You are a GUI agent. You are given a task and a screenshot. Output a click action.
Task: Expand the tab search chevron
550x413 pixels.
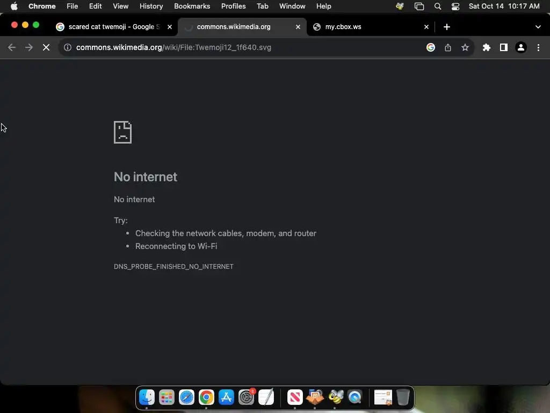(x=538, y=27)
